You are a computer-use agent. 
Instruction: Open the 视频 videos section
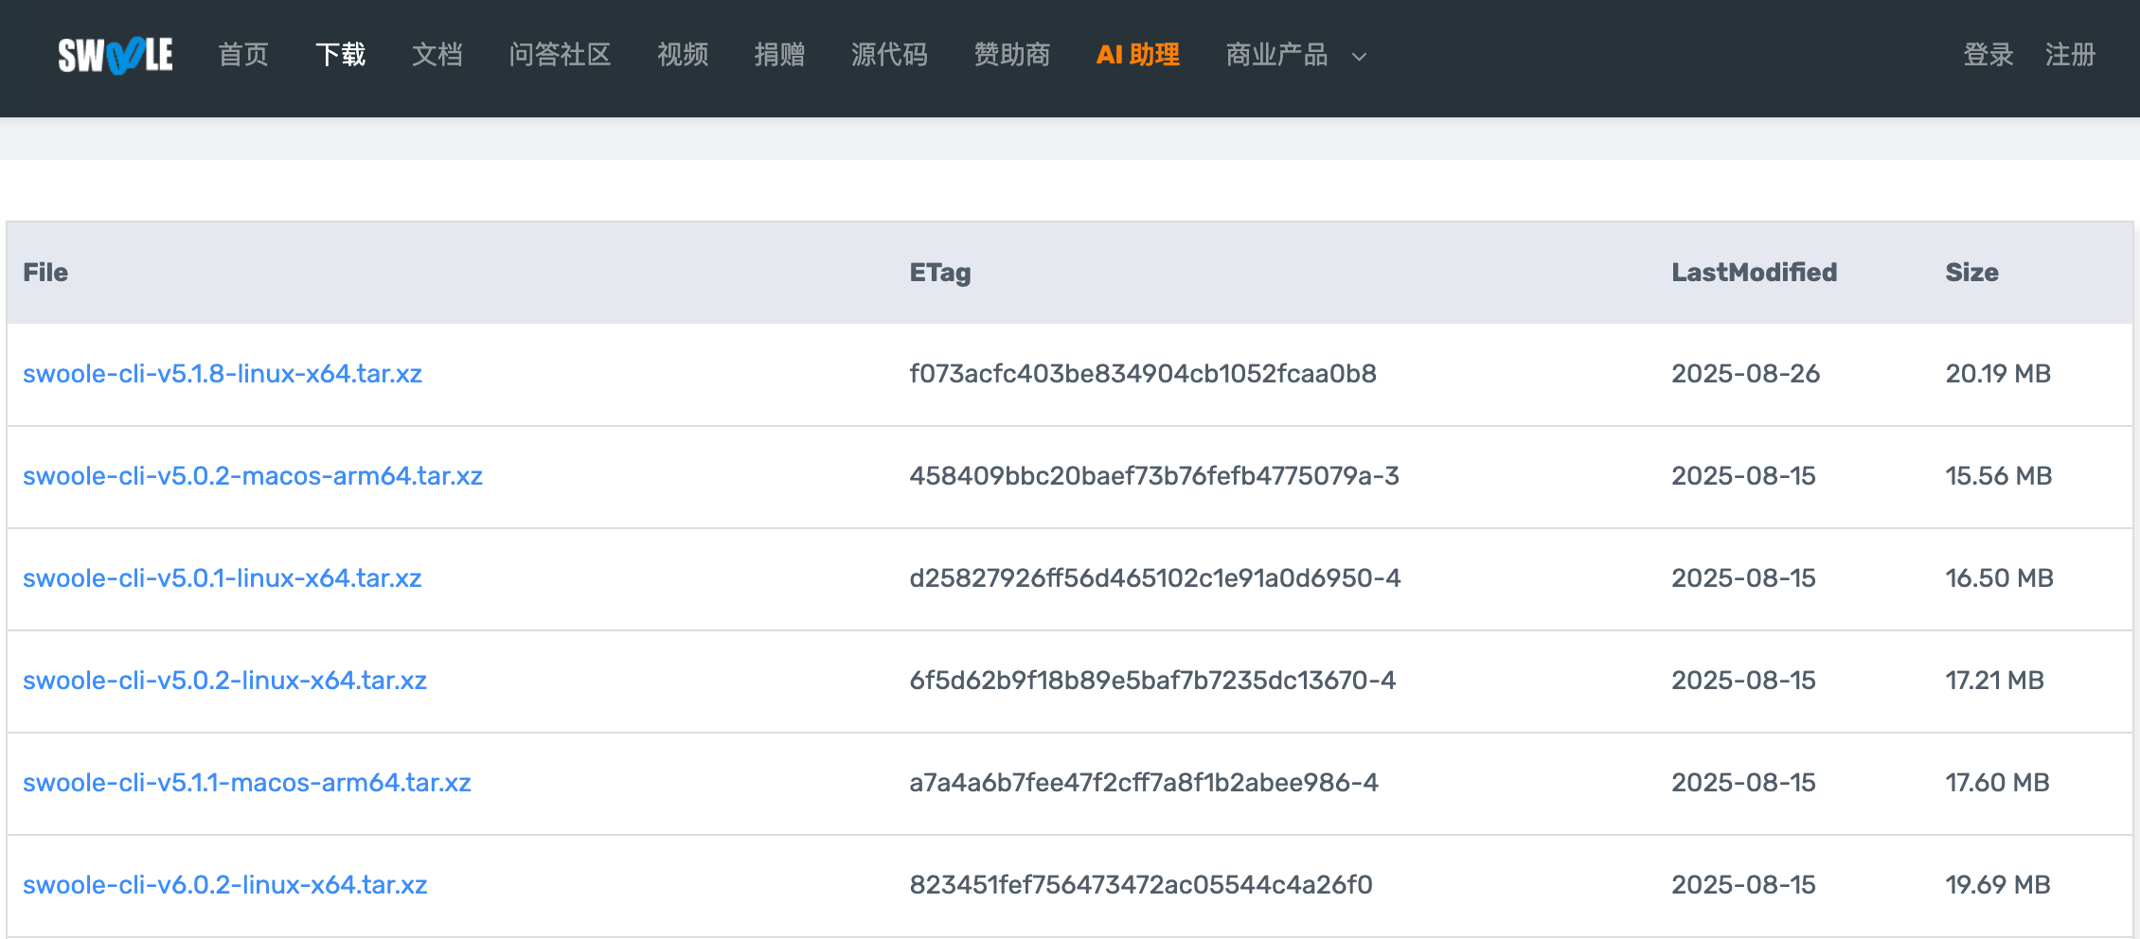coord(683,55)
